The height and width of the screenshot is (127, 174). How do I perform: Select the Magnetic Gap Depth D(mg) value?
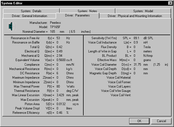134,73
